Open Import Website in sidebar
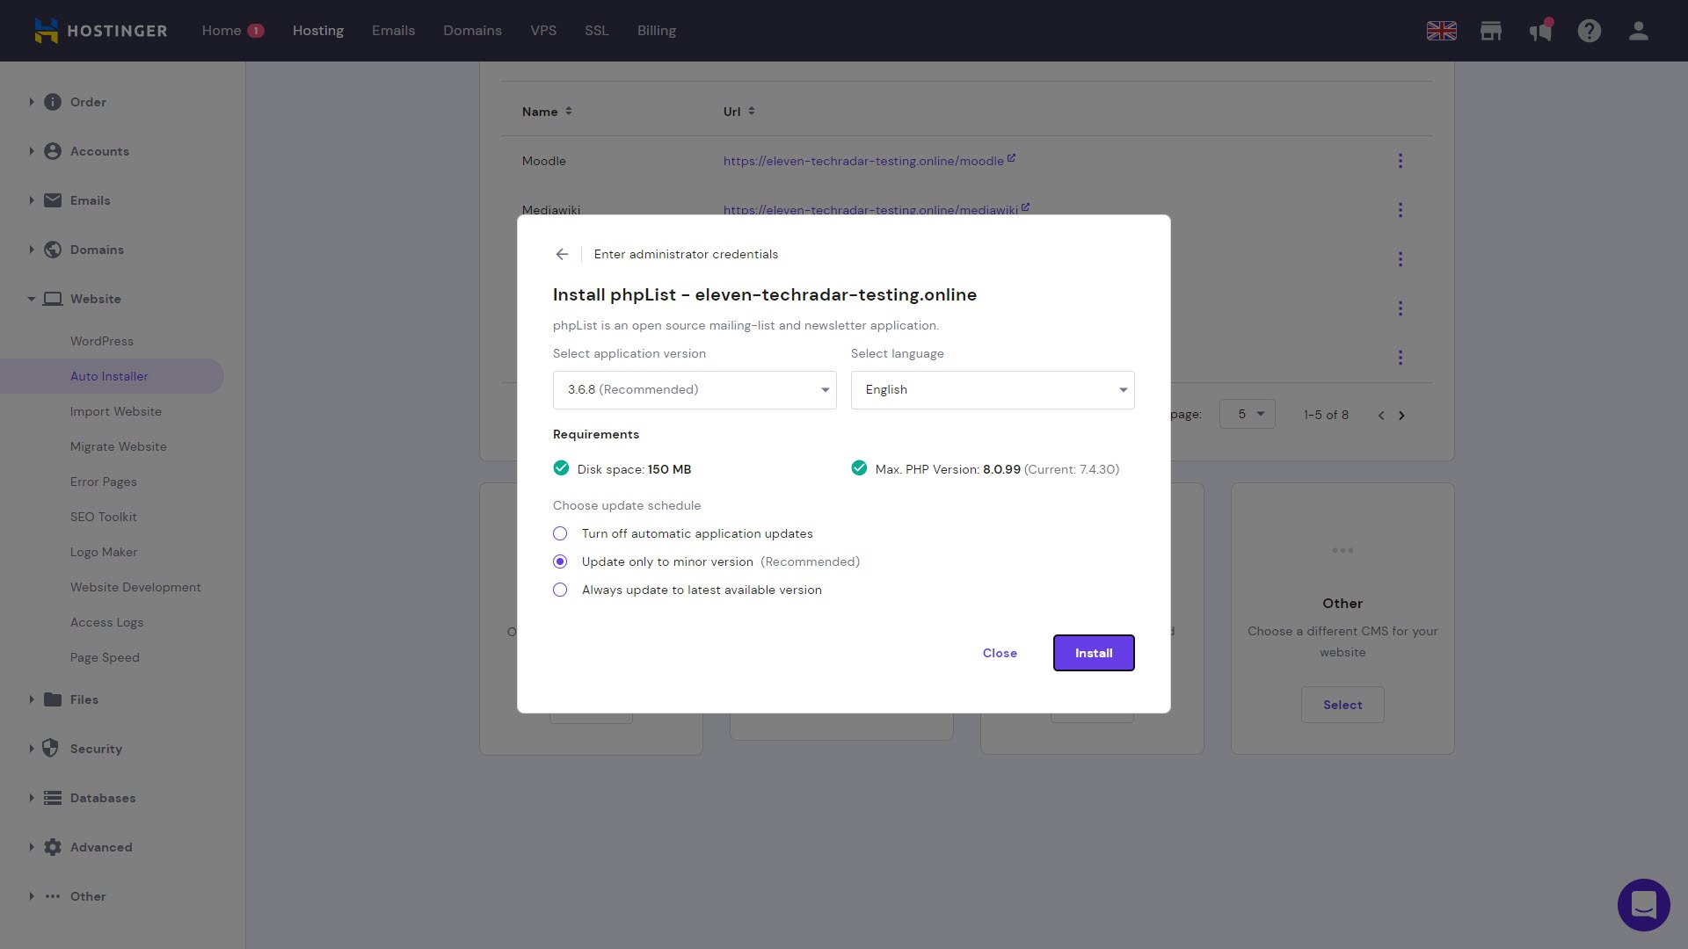Image resolution: width=1688 pixels, height=949 pixels. (x=116, y=411)
